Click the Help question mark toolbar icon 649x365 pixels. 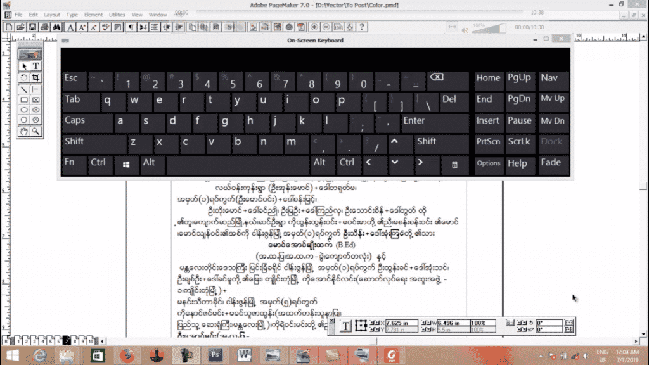pyautogui.click(x=362, y=27)
